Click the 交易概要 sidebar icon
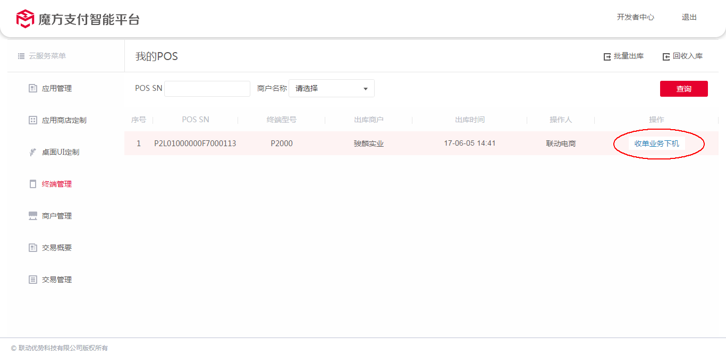The image size is (726, 354). click(33, 248)
